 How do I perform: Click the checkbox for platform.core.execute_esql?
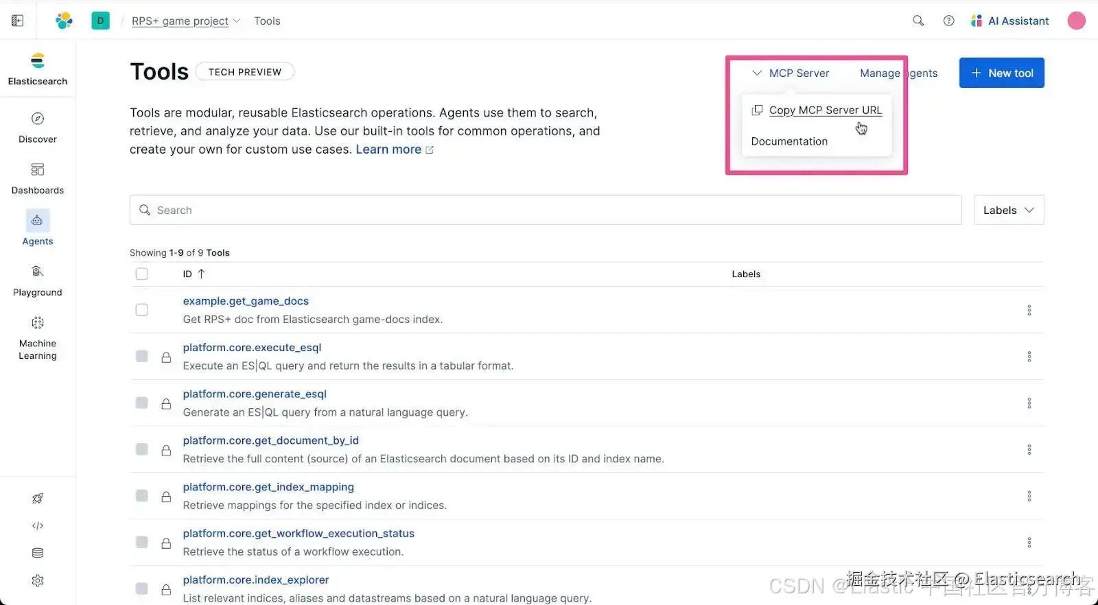click(142, 356)
